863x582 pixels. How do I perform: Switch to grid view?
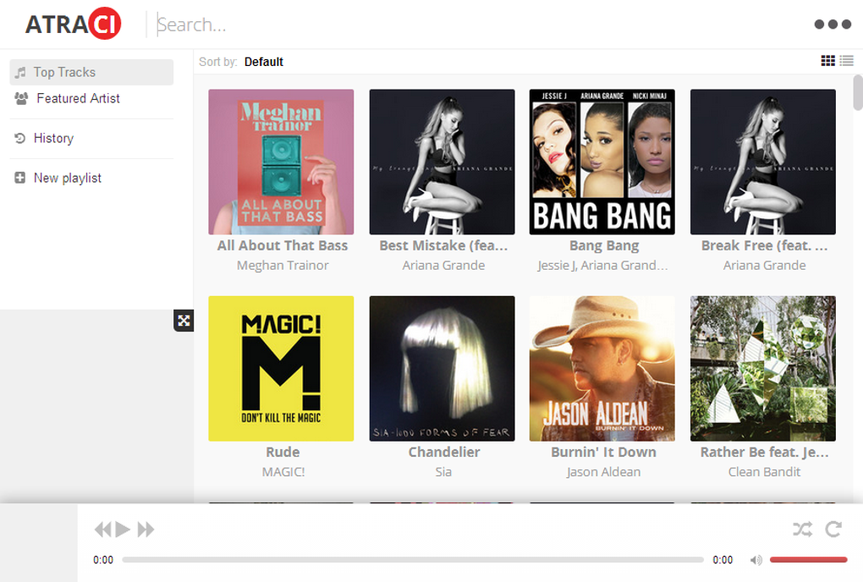(x=827, y=61)
